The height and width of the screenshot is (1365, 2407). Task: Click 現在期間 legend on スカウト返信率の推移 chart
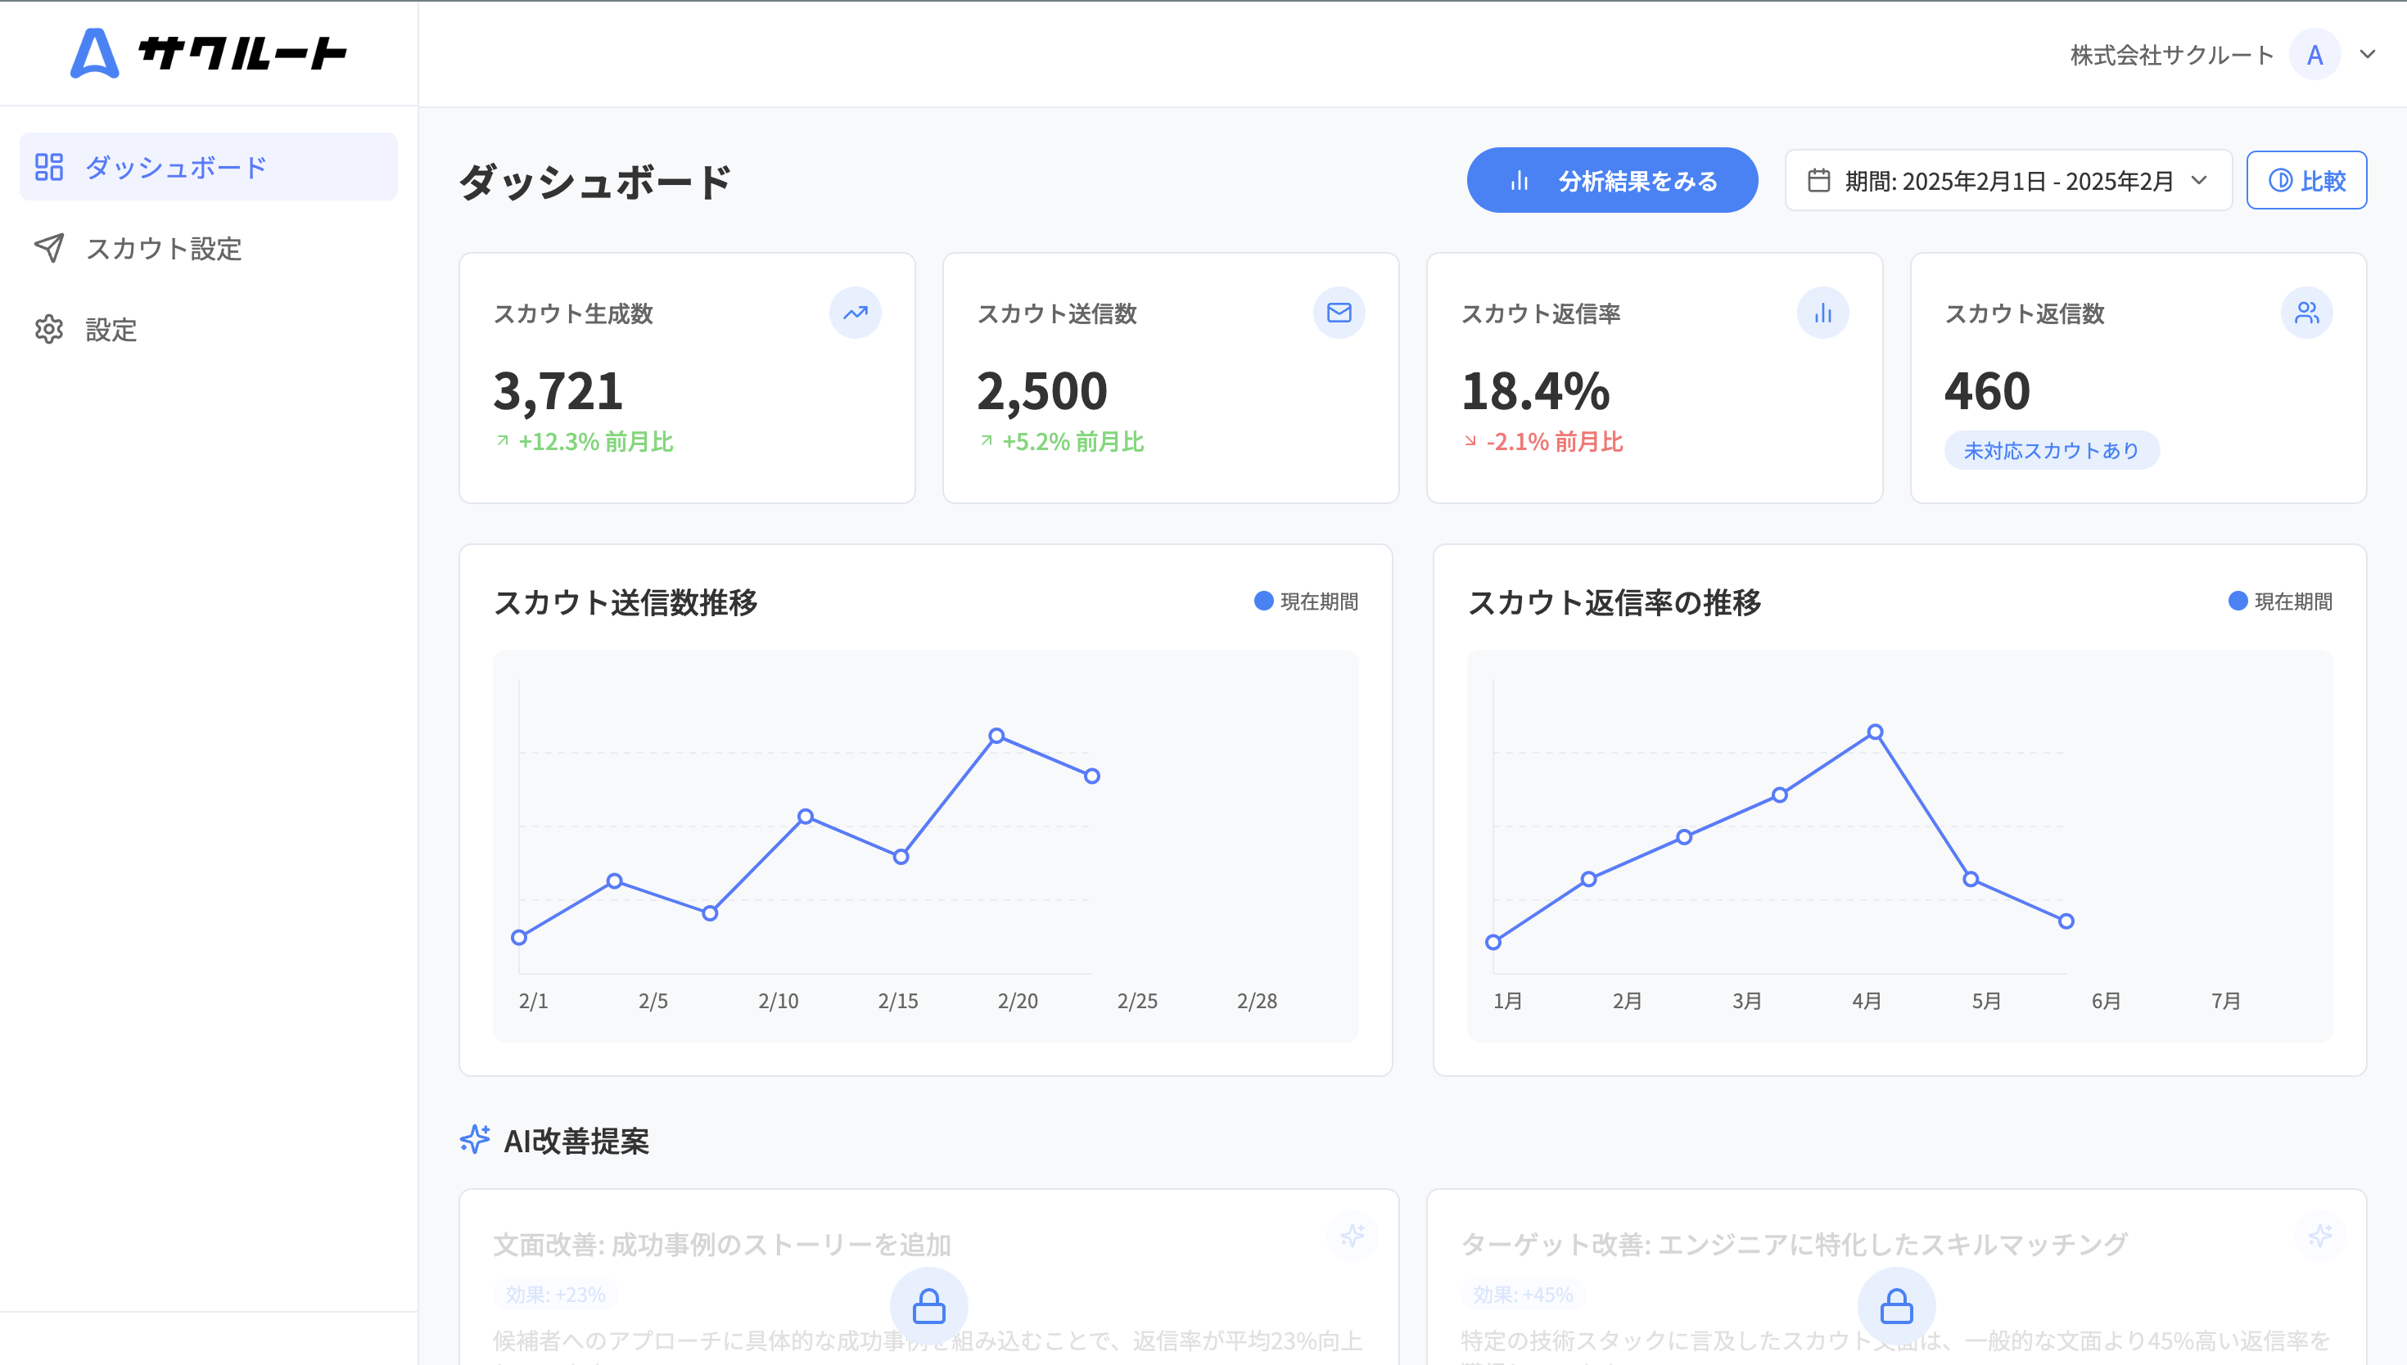[2280, 601]
